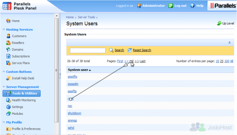Go to next page with >> link
This screenshot has height=135, width=237.
point(137,61)
